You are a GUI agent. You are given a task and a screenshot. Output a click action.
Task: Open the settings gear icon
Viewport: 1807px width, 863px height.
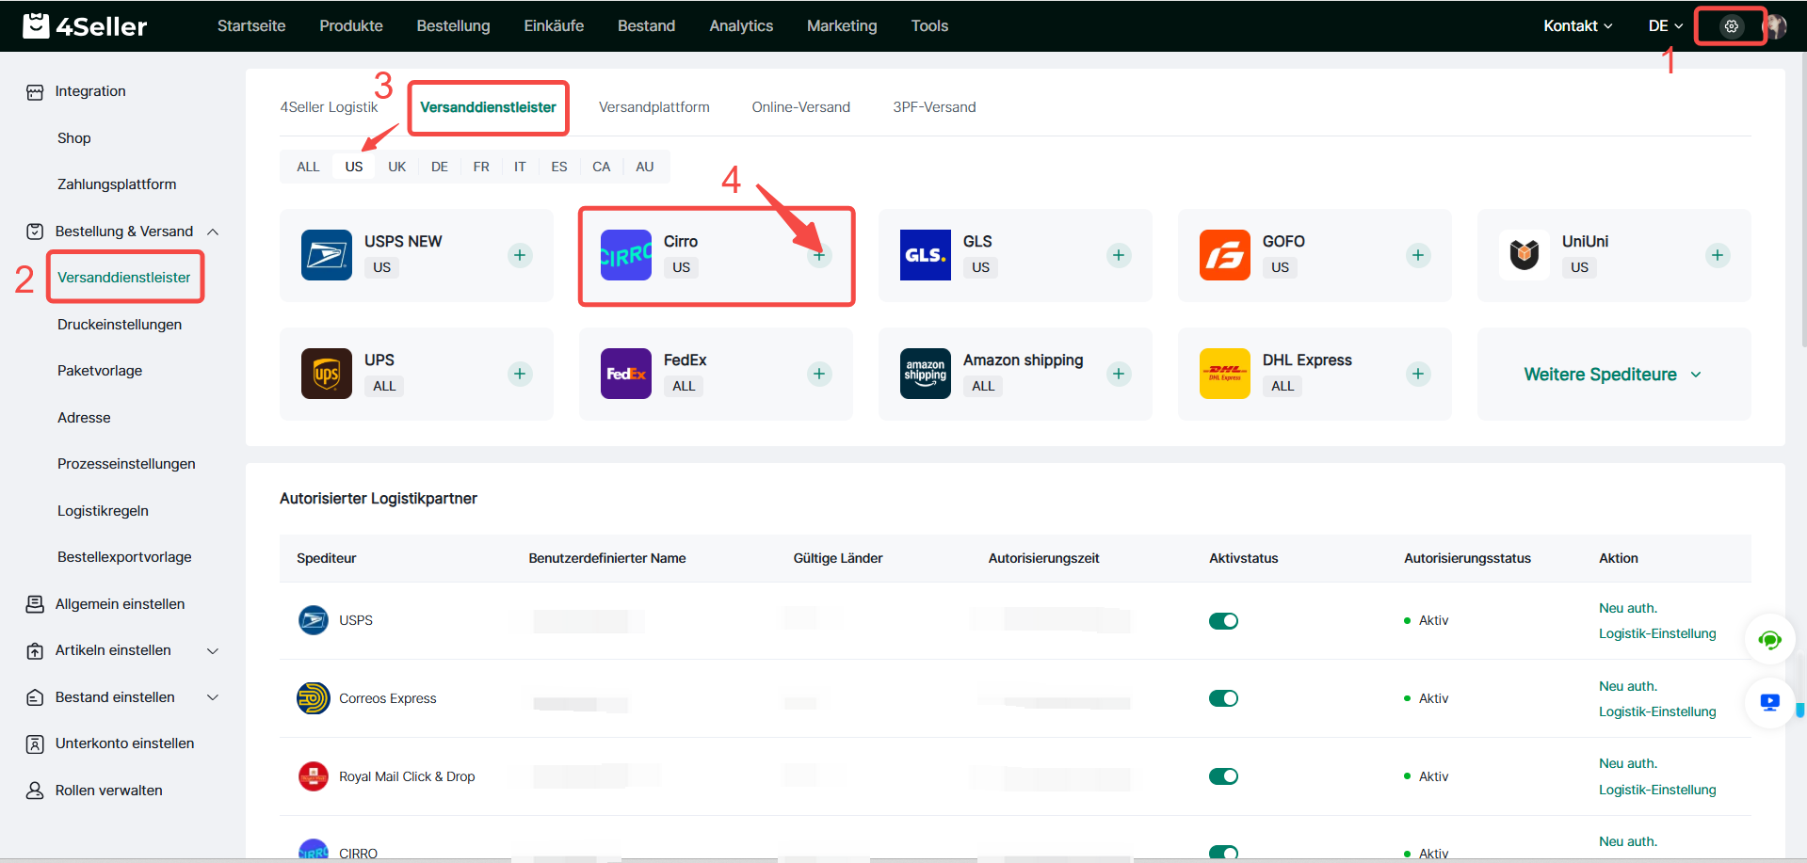(x=1731, y=26)
